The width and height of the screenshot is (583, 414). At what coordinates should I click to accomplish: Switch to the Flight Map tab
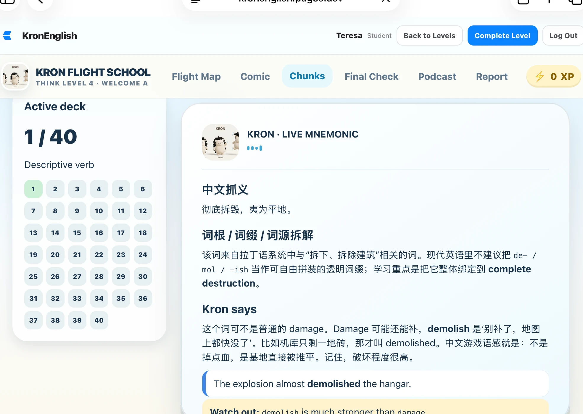coord(196,77)
